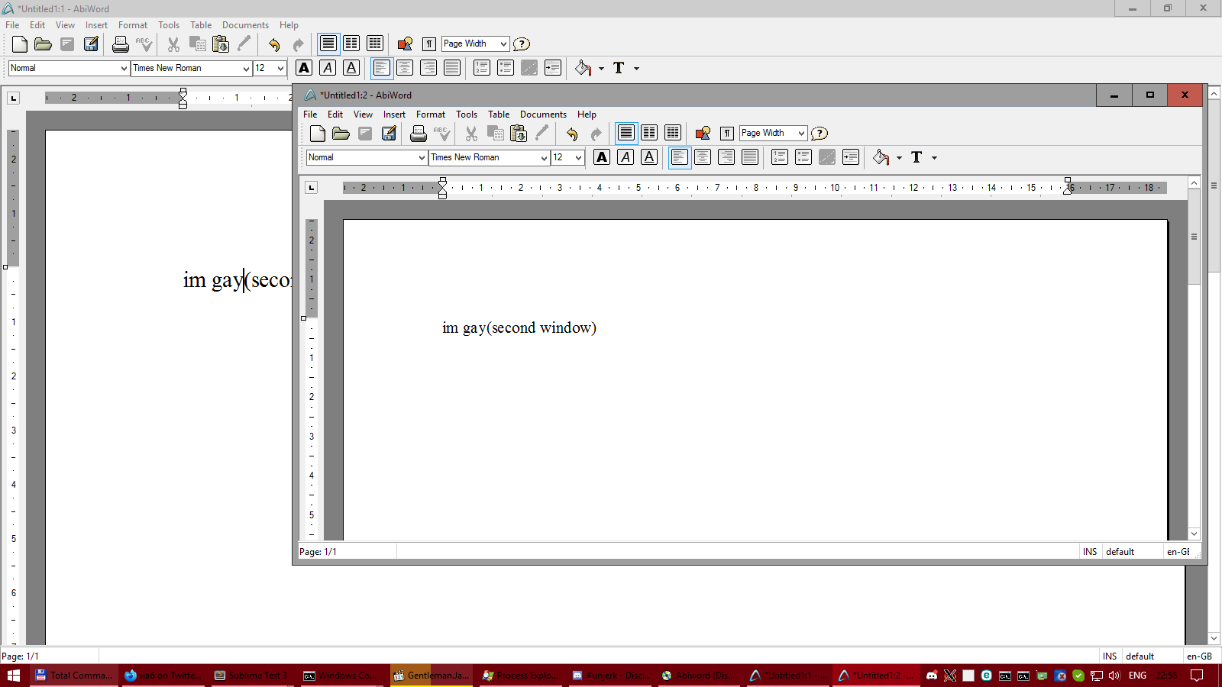Open Table menu in background Untitled1:1 window
The width and height of the screenshot is (1222, 687).
[201, 25]
